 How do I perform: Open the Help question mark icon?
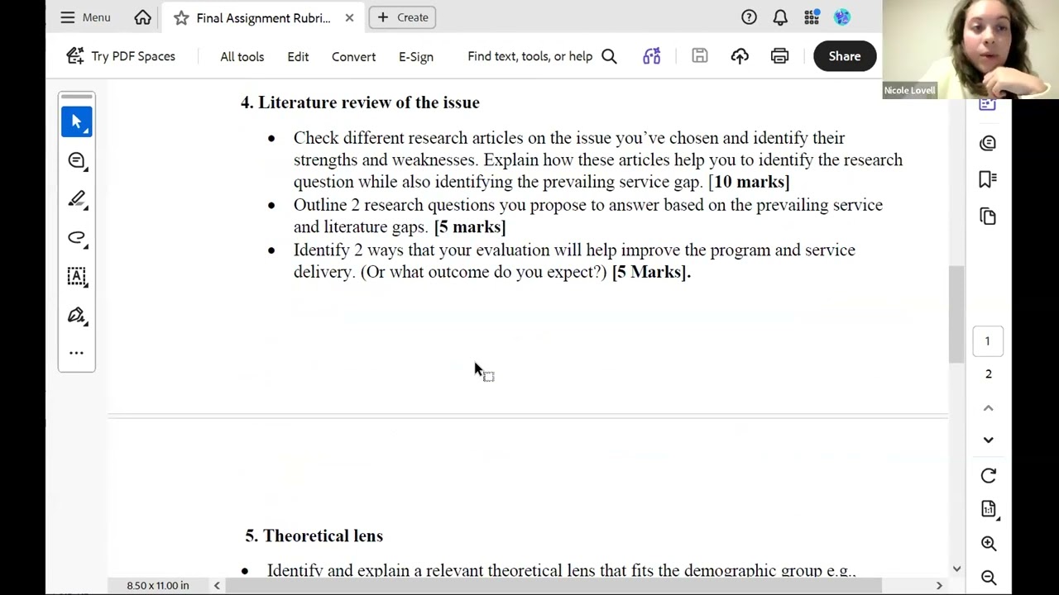[749, 17]
